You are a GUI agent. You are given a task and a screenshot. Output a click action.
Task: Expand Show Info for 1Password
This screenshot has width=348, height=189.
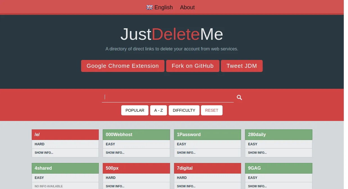186,153
